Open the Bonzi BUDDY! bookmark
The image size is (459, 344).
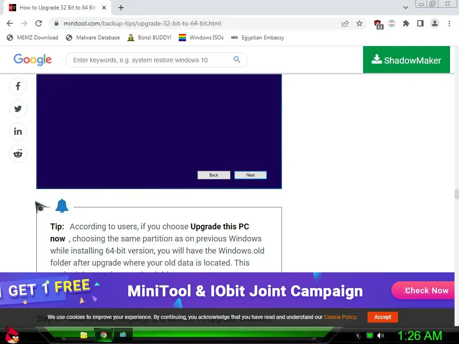coord(150,38)
